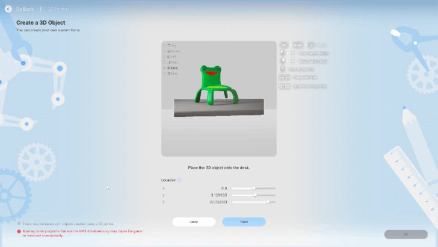Viewport: 438px width, 247px height.
Task: Adjust the Y location slider handle
Action: (255, 195)
